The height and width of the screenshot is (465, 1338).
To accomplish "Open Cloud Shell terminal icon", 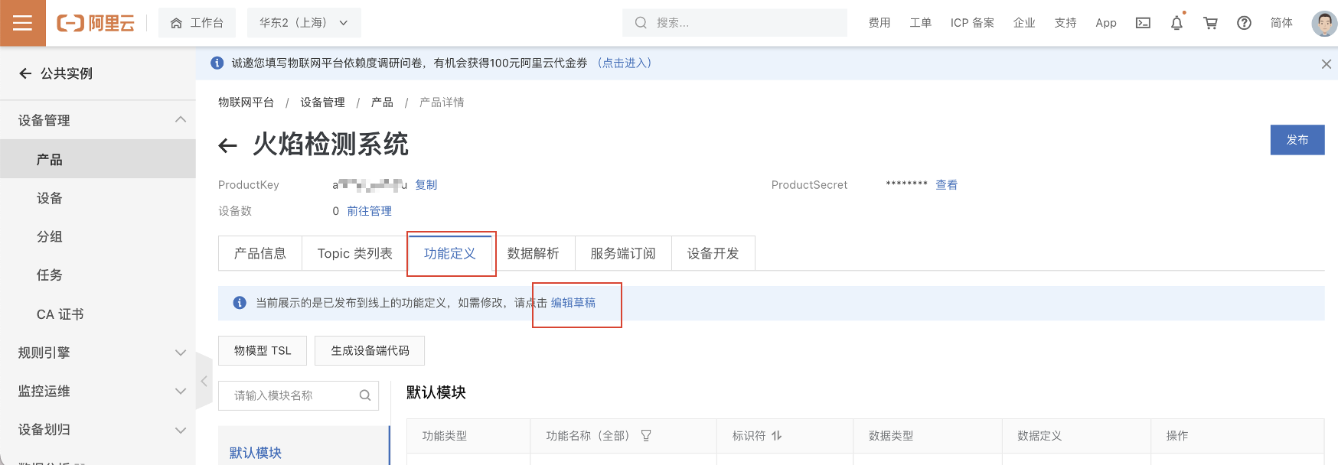I will click(1143, 23).
